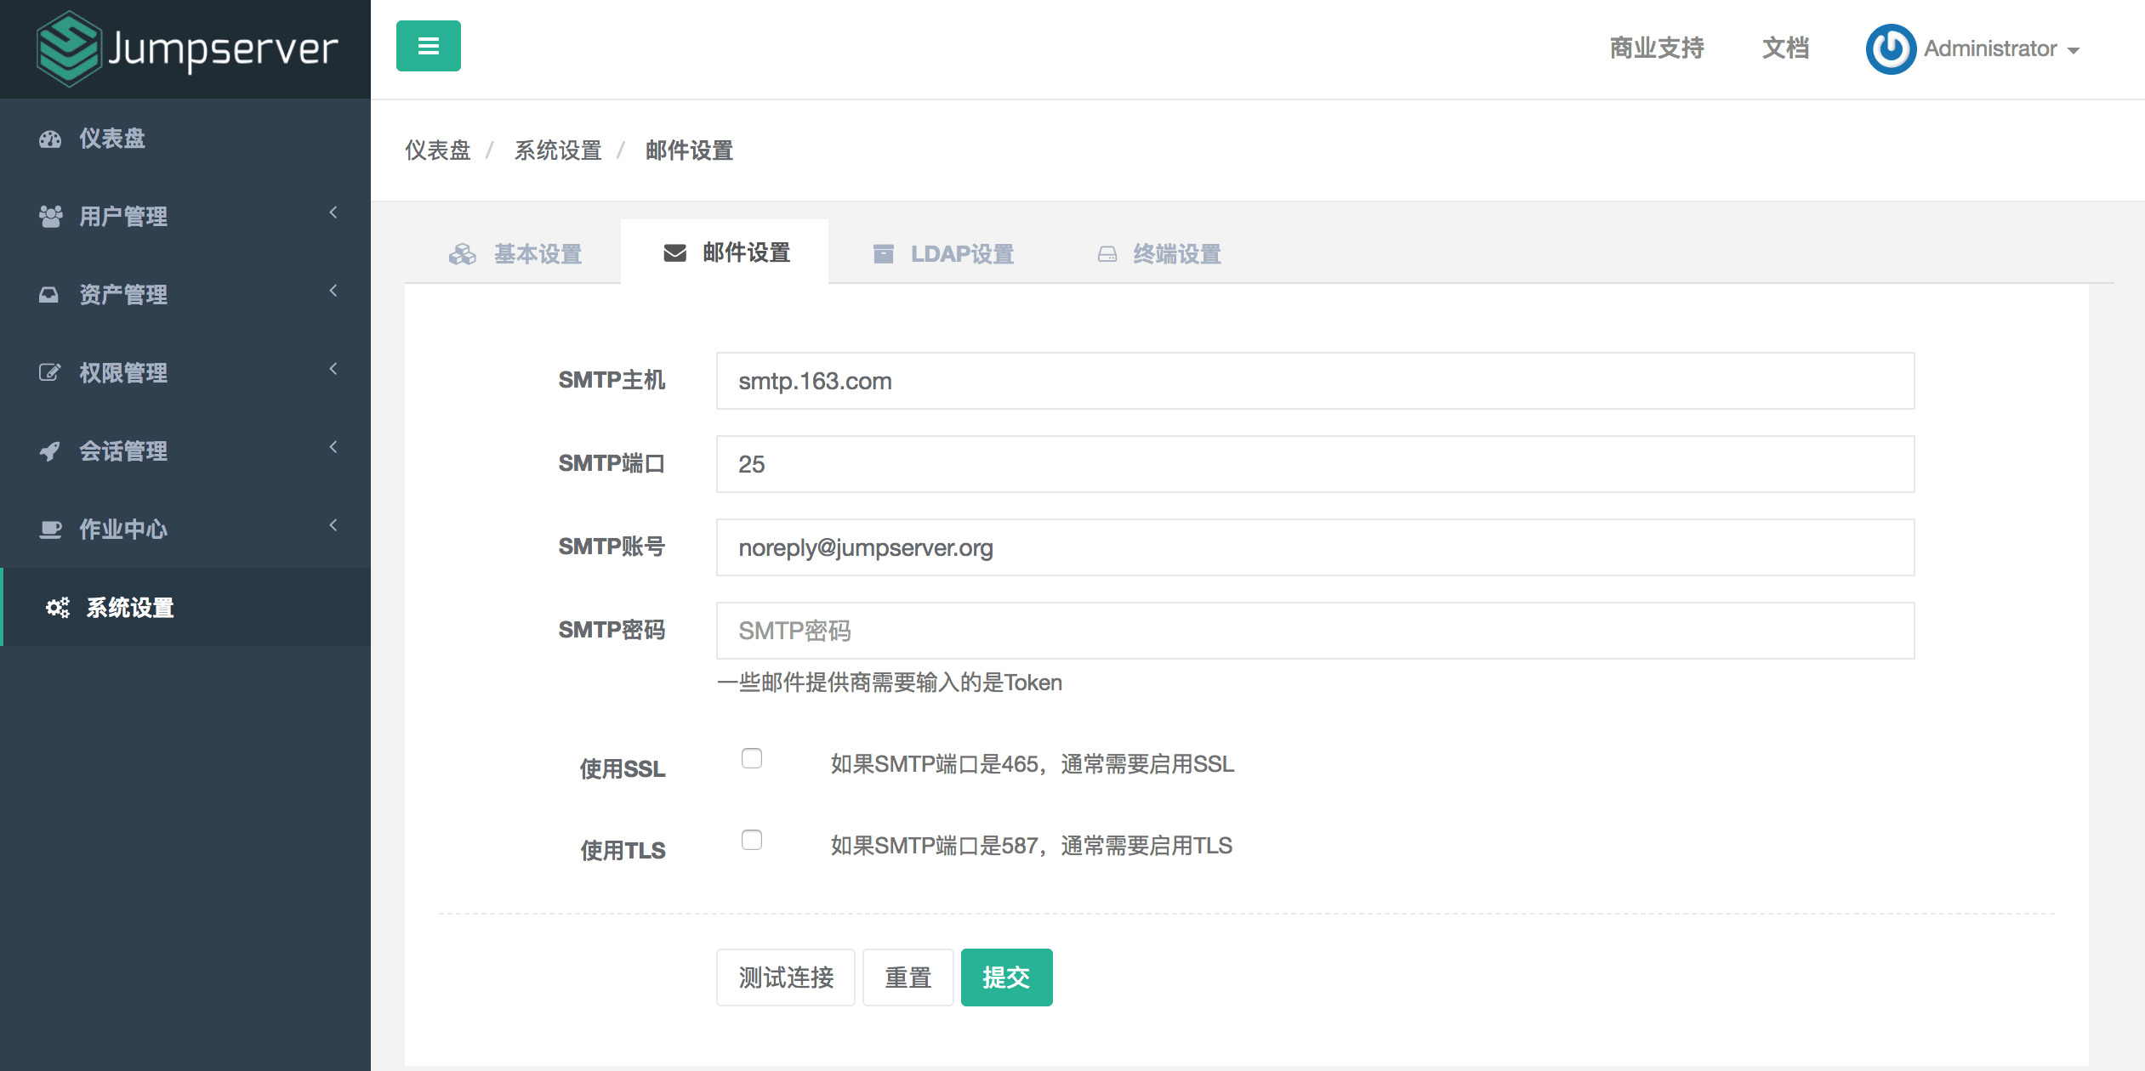The height and width of the screenshot is (1071, 2145).
Task: Click SMTP主机 input field
Action: coord(1313,382)
